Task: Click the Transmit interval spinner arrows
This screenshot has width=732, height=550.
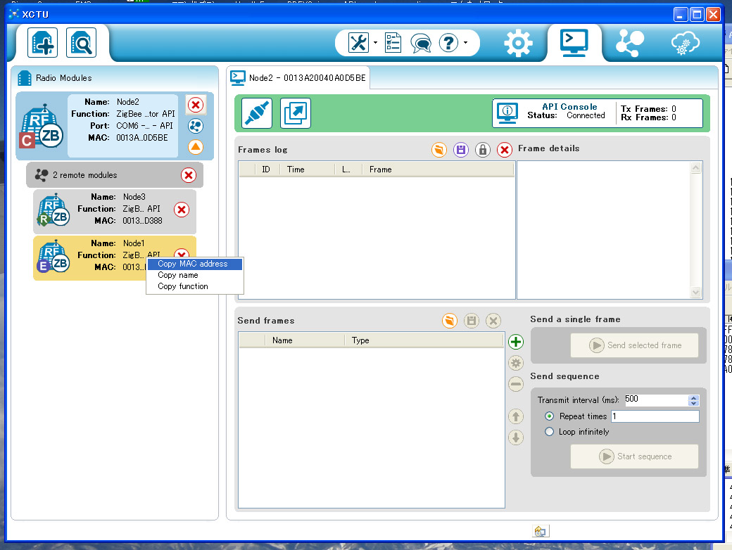Action: tap(694, 400)
